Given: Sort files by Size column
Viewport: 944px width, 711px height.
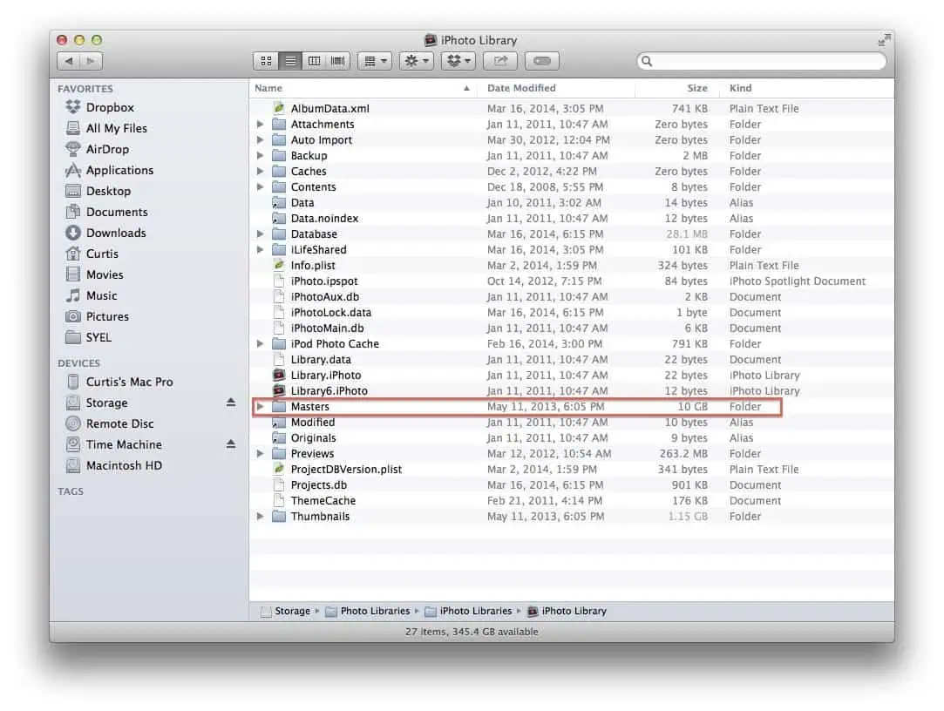Looking at the screenshot, I should click(x=696, y=88).
